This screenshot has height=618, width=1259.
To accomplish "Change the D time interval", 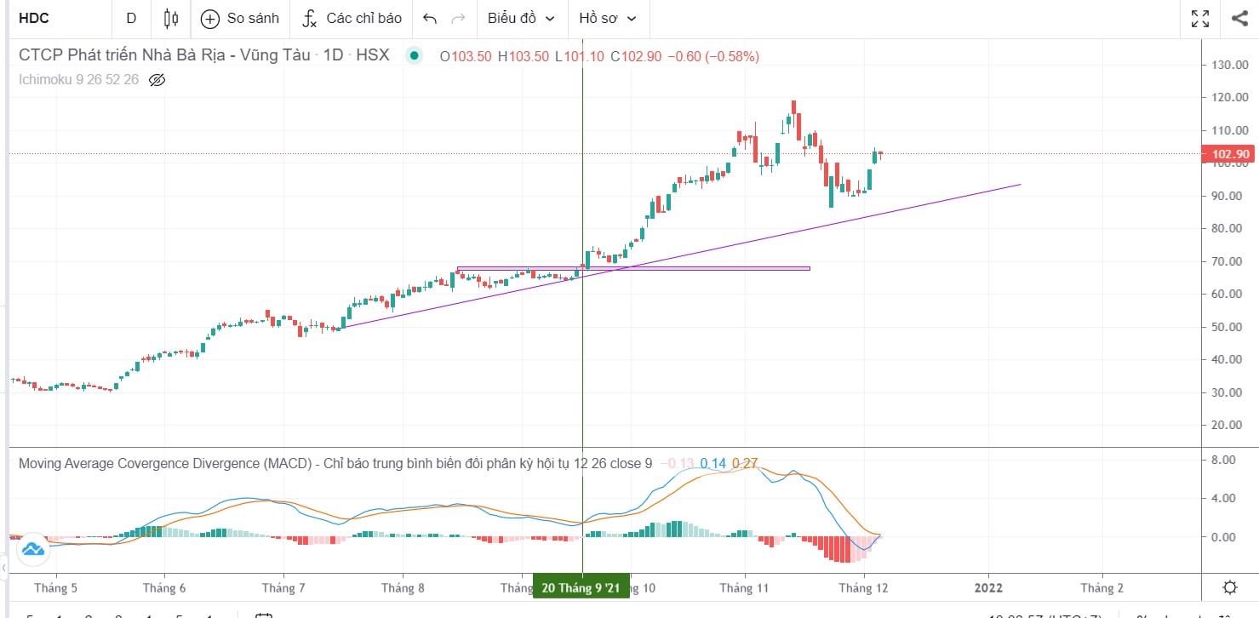I will [131, 18].
